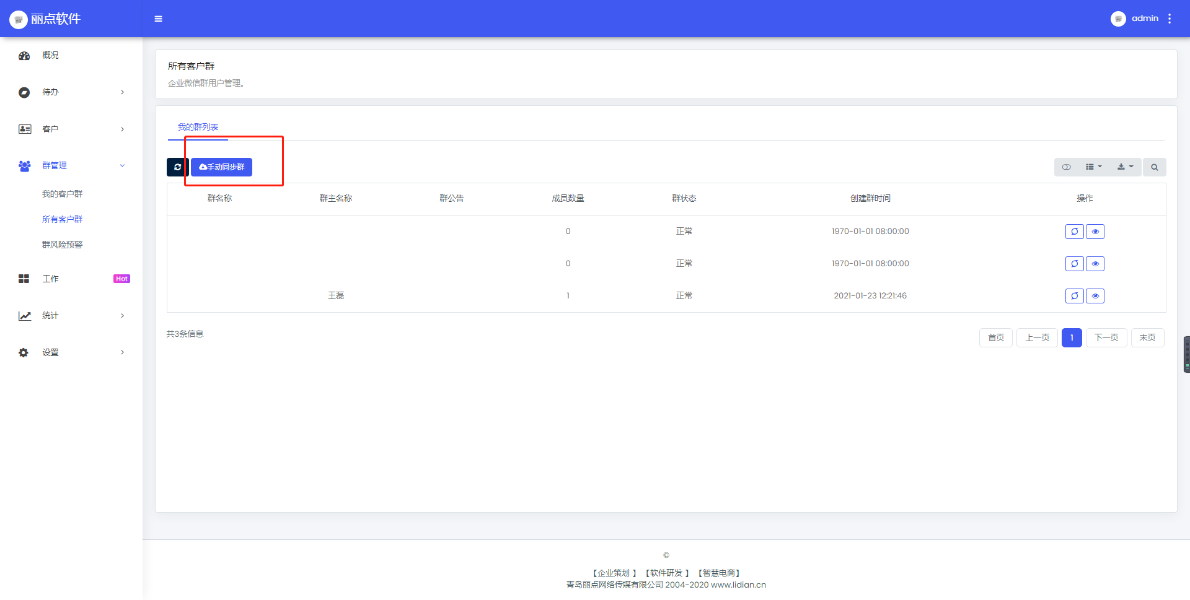
Task: View details of first row group
Action: pos(1095,232)
